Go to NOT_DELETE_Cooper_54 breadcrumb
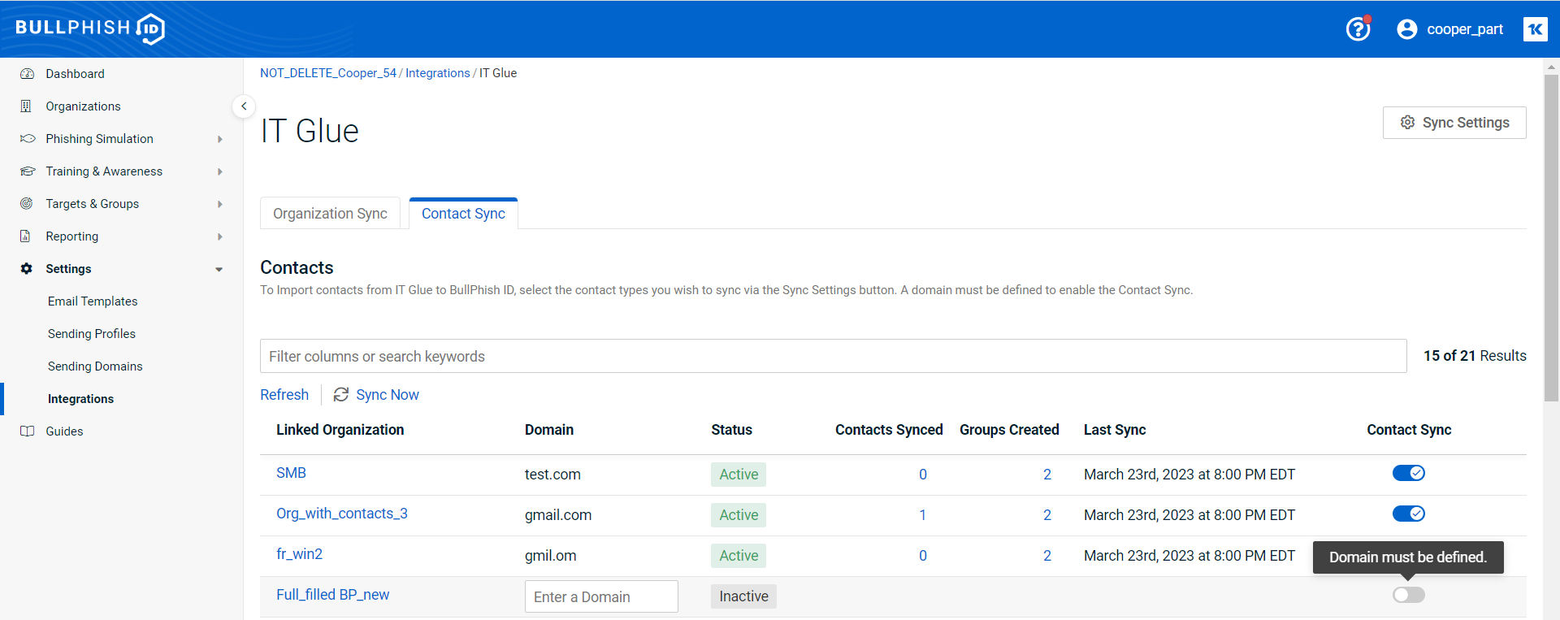 (328, 73)
